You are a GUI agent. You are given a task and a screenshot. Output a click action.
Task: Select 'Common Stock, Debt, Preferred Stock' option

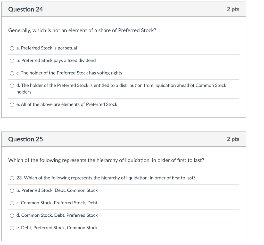[12, 215]
